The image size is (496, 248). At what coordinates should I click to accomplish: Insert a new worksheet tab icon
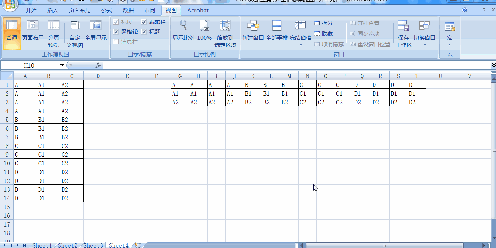coord(138,245)
